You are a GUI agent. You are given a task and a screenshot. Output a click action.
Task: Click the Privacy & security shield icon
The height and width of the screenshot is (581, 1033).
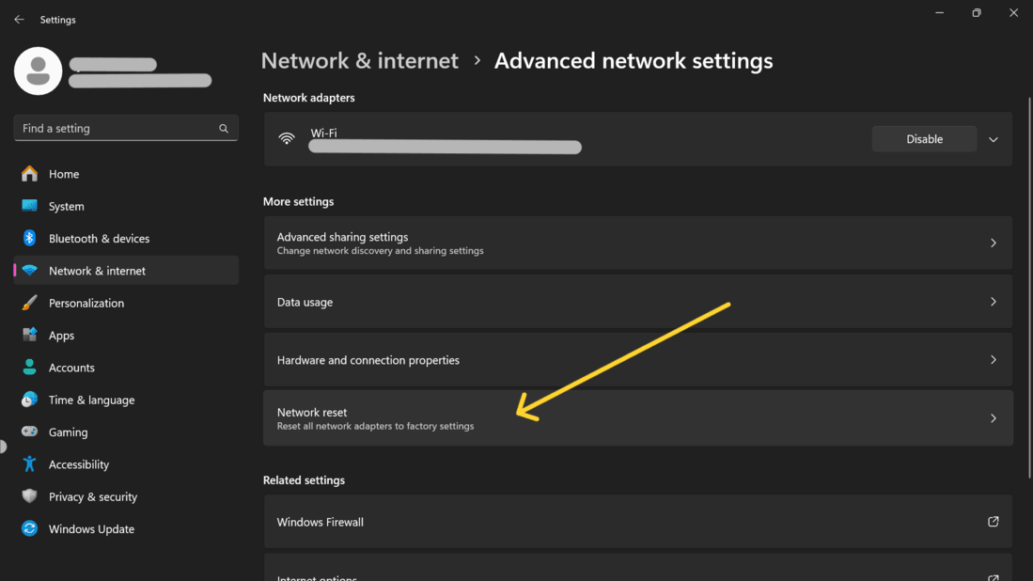[x=30, y=496]
